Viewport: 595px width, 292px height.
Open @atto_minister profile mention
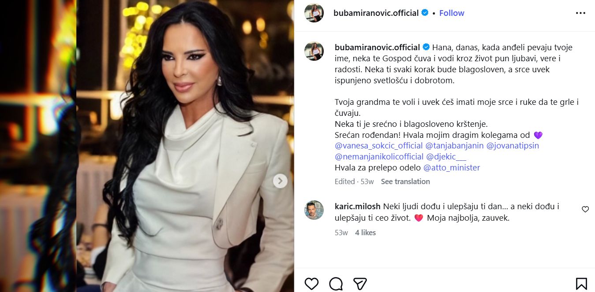pos(452,168)
